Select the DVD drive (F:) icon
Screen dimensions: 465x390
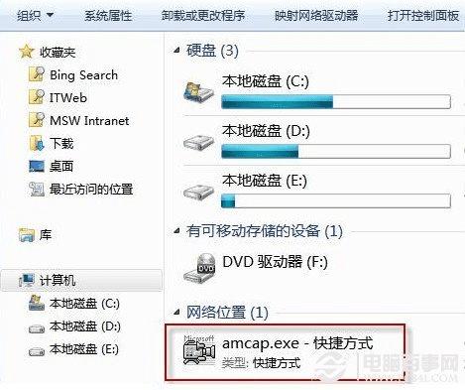pyautogui.click(x=199, y=268)
